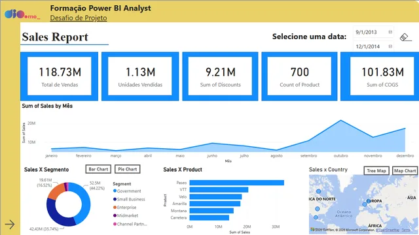Select the Total de Vendas card
This screenshot has height=235, width=419.
click(60, 76)
